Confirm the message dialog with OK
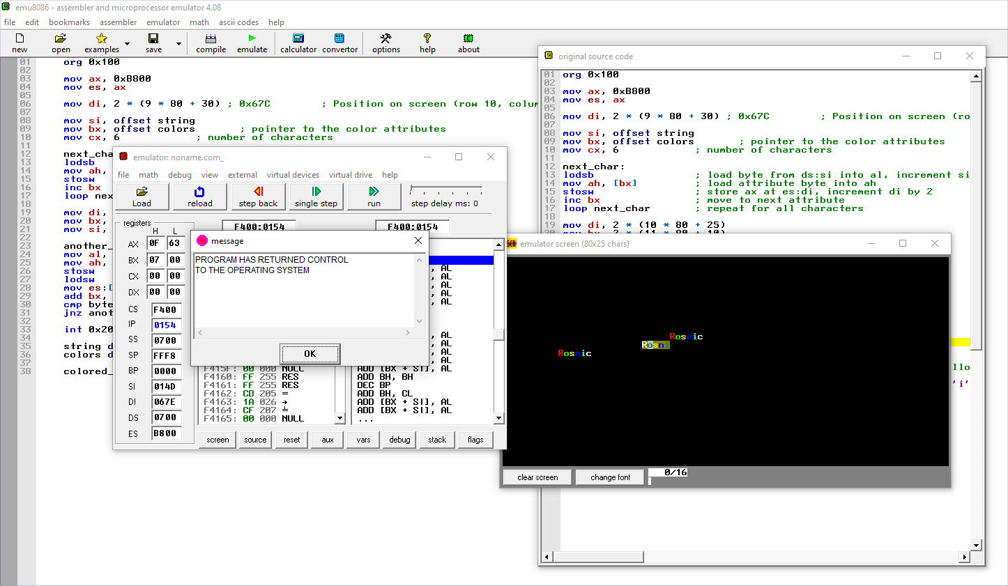 tap(310, 354)
